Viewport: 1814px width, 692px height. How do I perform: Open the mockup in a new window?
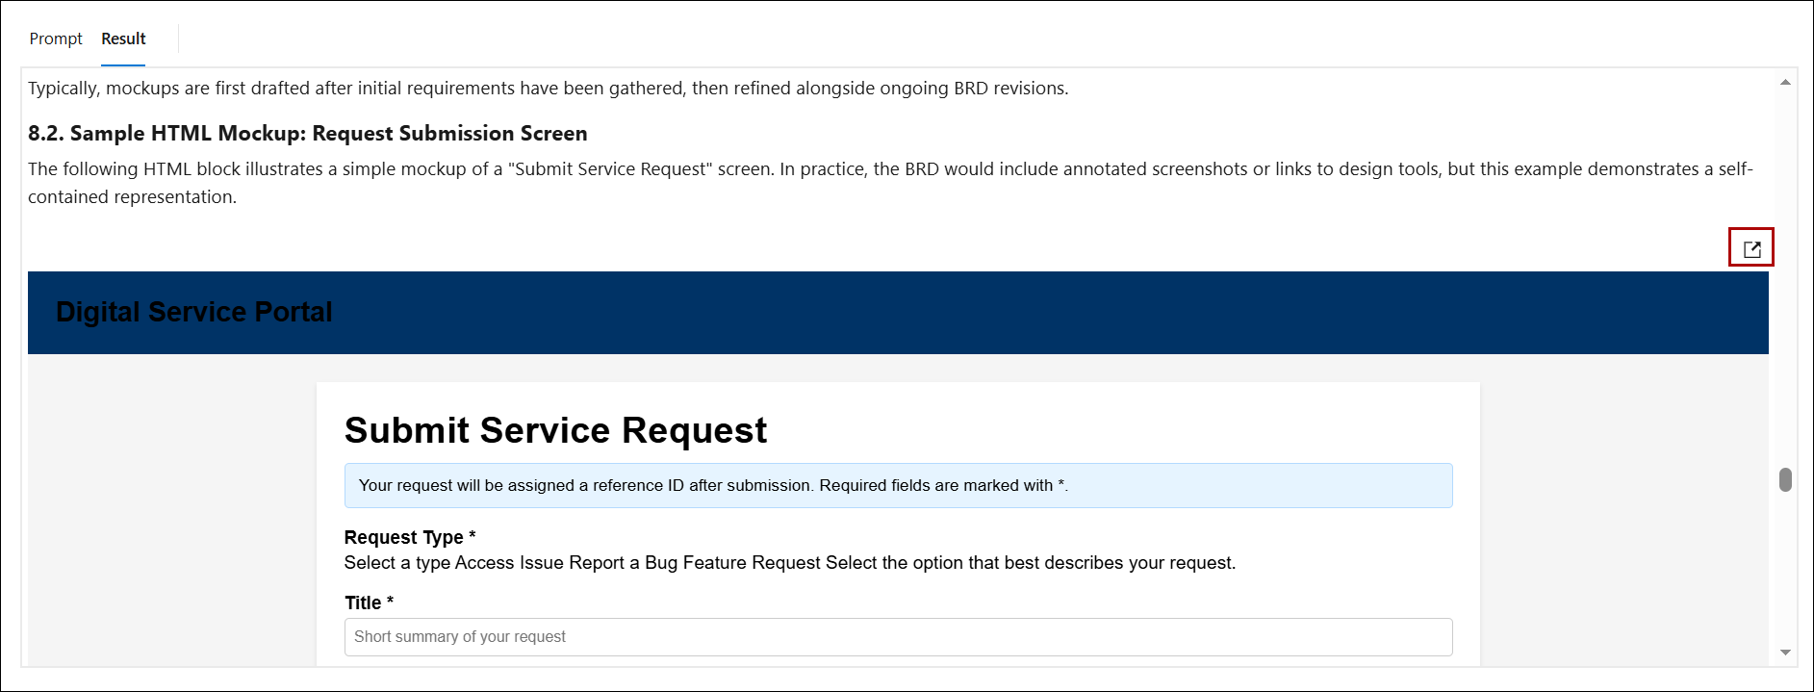click(1750, 248)
